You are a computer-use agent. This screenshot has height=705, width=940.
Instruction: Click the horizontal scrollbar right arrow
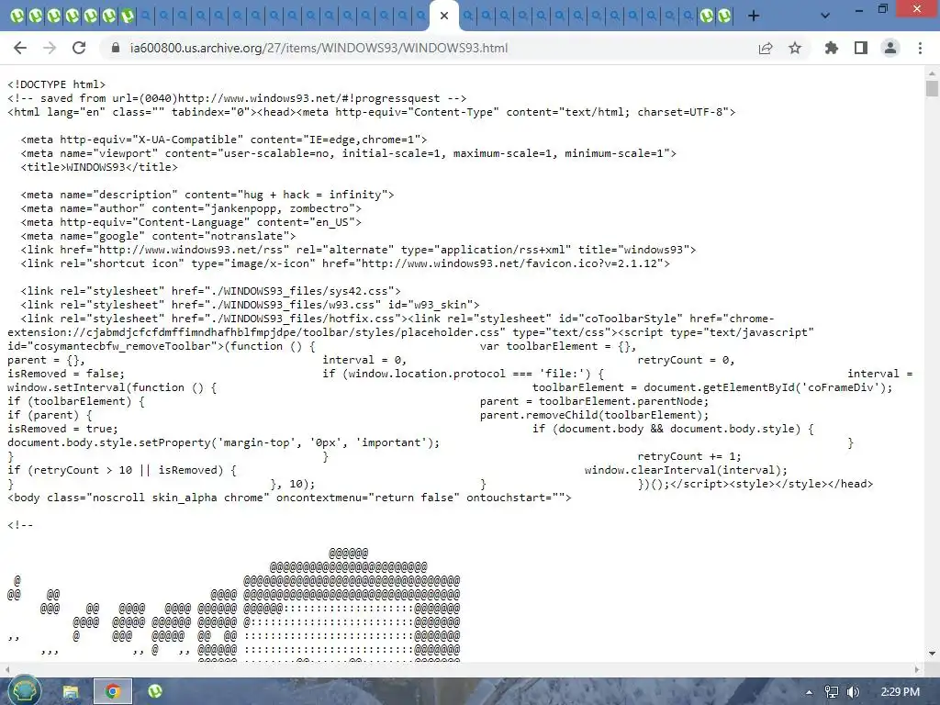pyautogui.click(x=917, y=669)
